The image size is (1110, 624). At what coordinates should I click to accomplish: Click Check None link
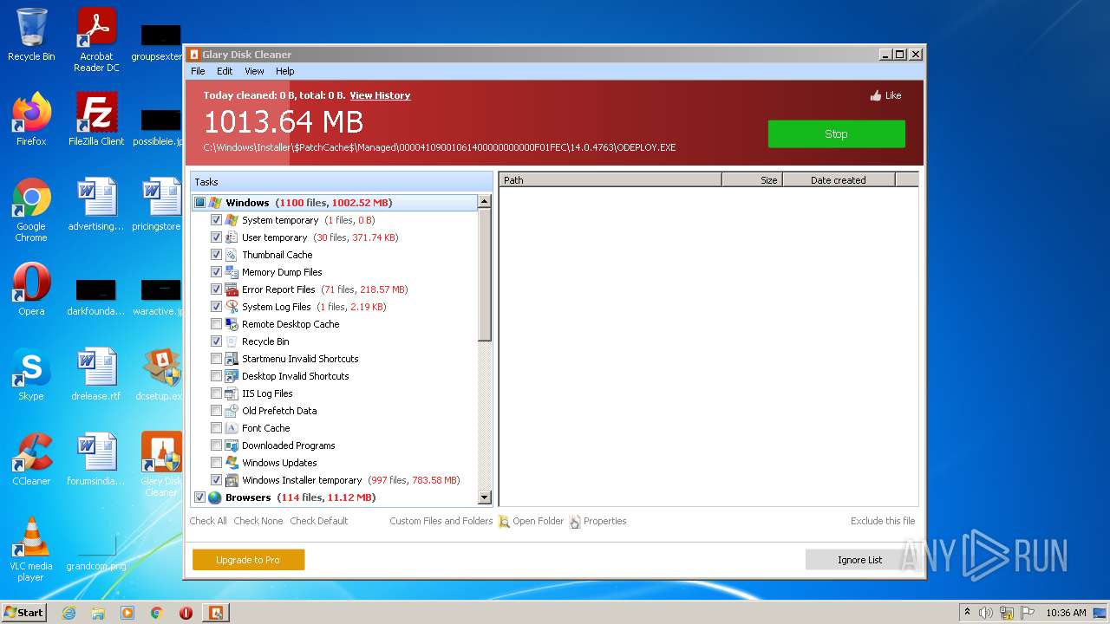[x=258, y=521]
